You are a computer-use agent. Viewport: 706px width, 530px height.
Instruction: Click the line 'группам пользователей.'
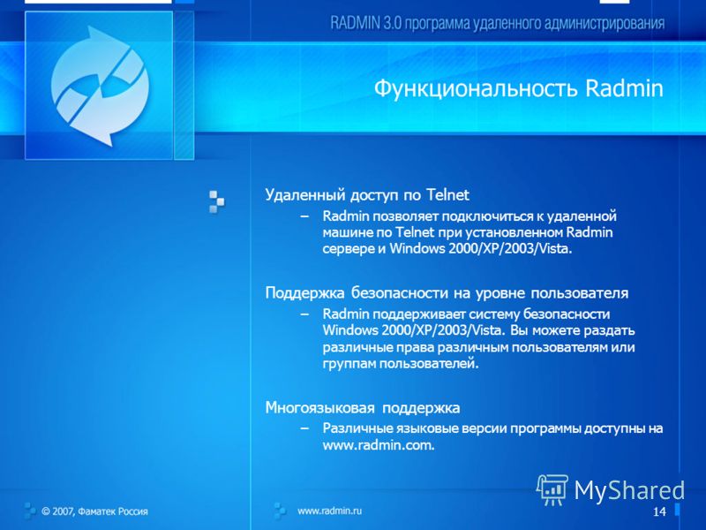point(401,363)
